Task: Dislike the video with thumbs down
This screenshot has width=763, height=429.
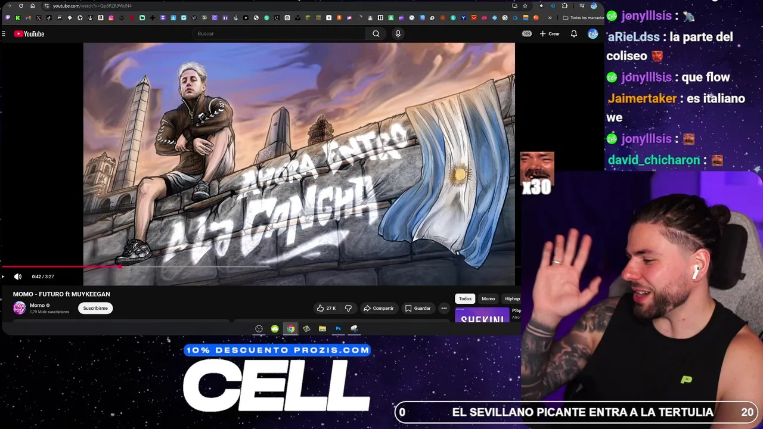Action: tap(348, 308)
